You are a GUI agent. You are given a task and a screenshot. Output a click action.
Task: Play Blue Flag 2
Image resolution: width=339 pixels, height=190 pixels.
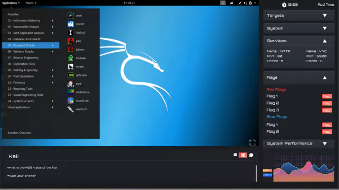(x=327, y=132)
